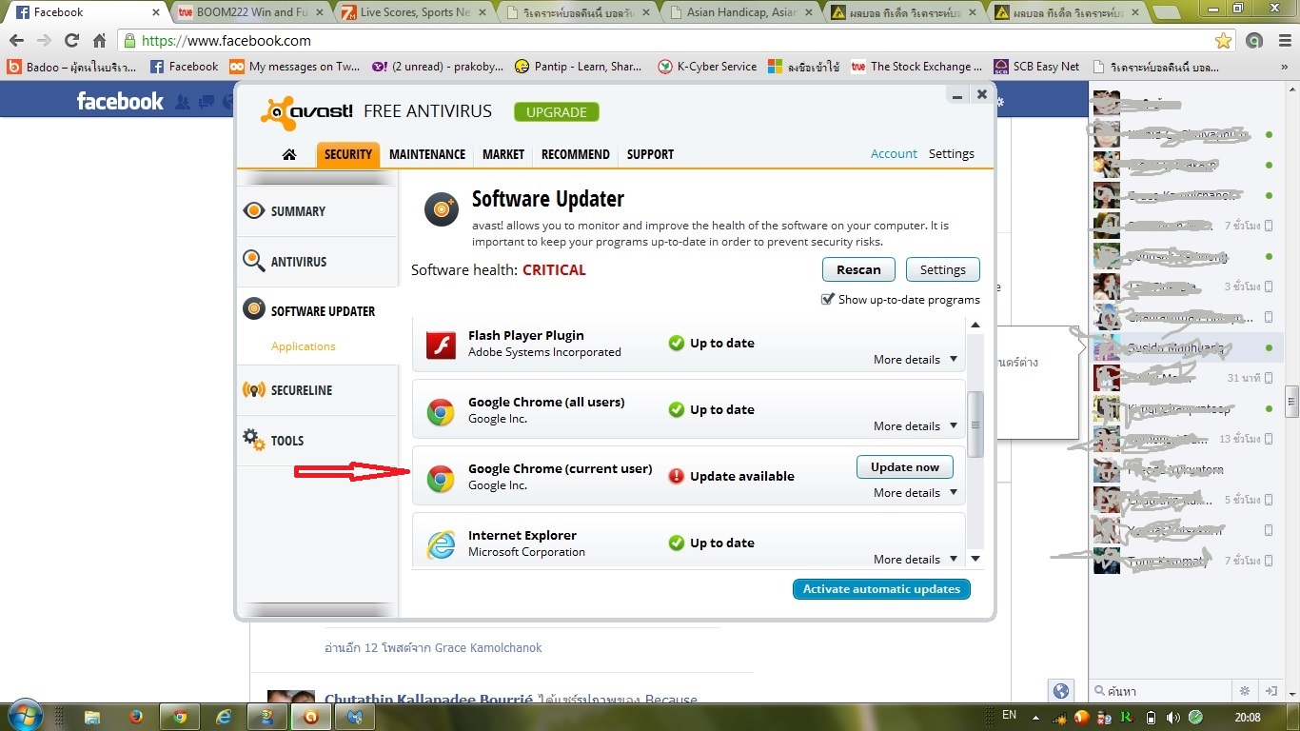The height and width of the screenshot is (731, 1300).
Task: Open the Applications sub-item under Software Updater
Action: click(304, 346)
